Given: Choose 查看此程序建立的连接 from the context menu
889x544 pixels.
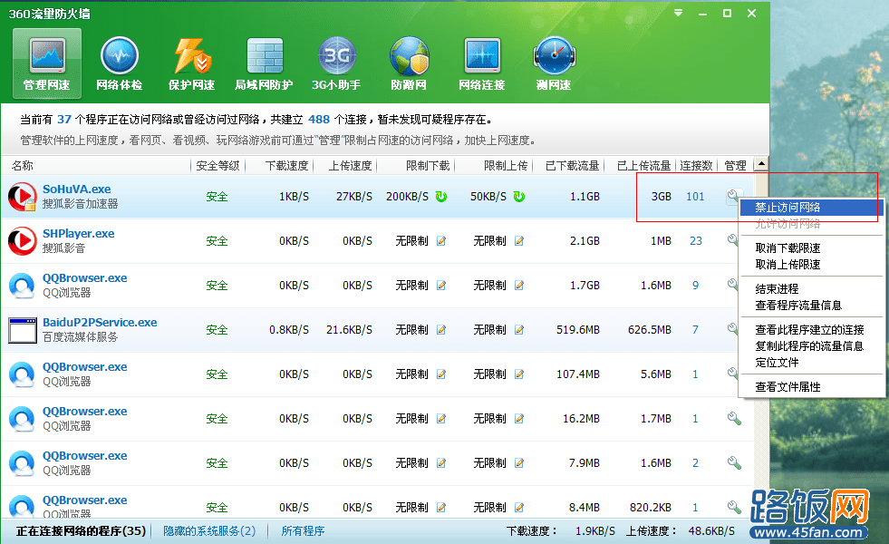Looking at the screenshot, I should click(x=809, y=330).
